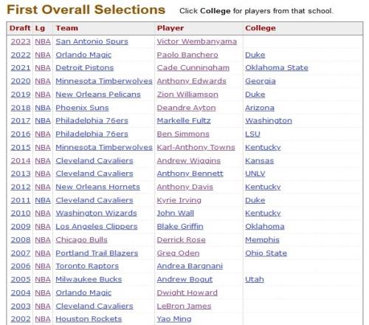
Task: Open Victor Wembanyama player link
Action: (x=197, y=41)
